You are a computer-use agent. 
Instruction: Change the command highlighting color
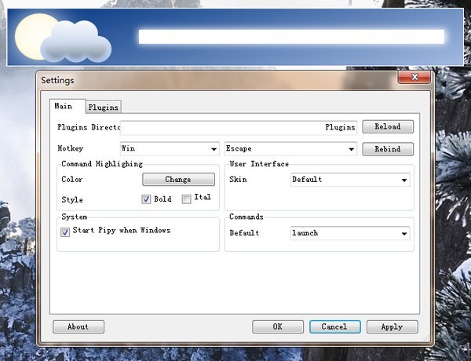178,180
